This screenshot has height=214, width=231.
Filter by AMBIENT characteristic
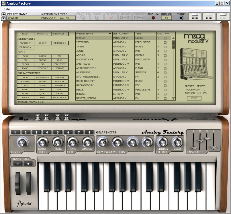[x=60, y=77]
